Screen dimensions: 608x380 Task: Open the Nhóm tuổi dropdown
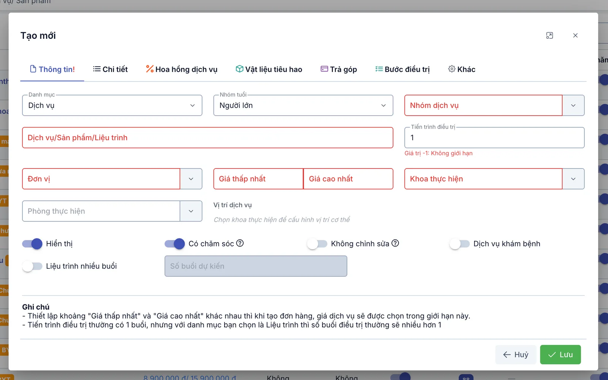(x=303, y=105)
